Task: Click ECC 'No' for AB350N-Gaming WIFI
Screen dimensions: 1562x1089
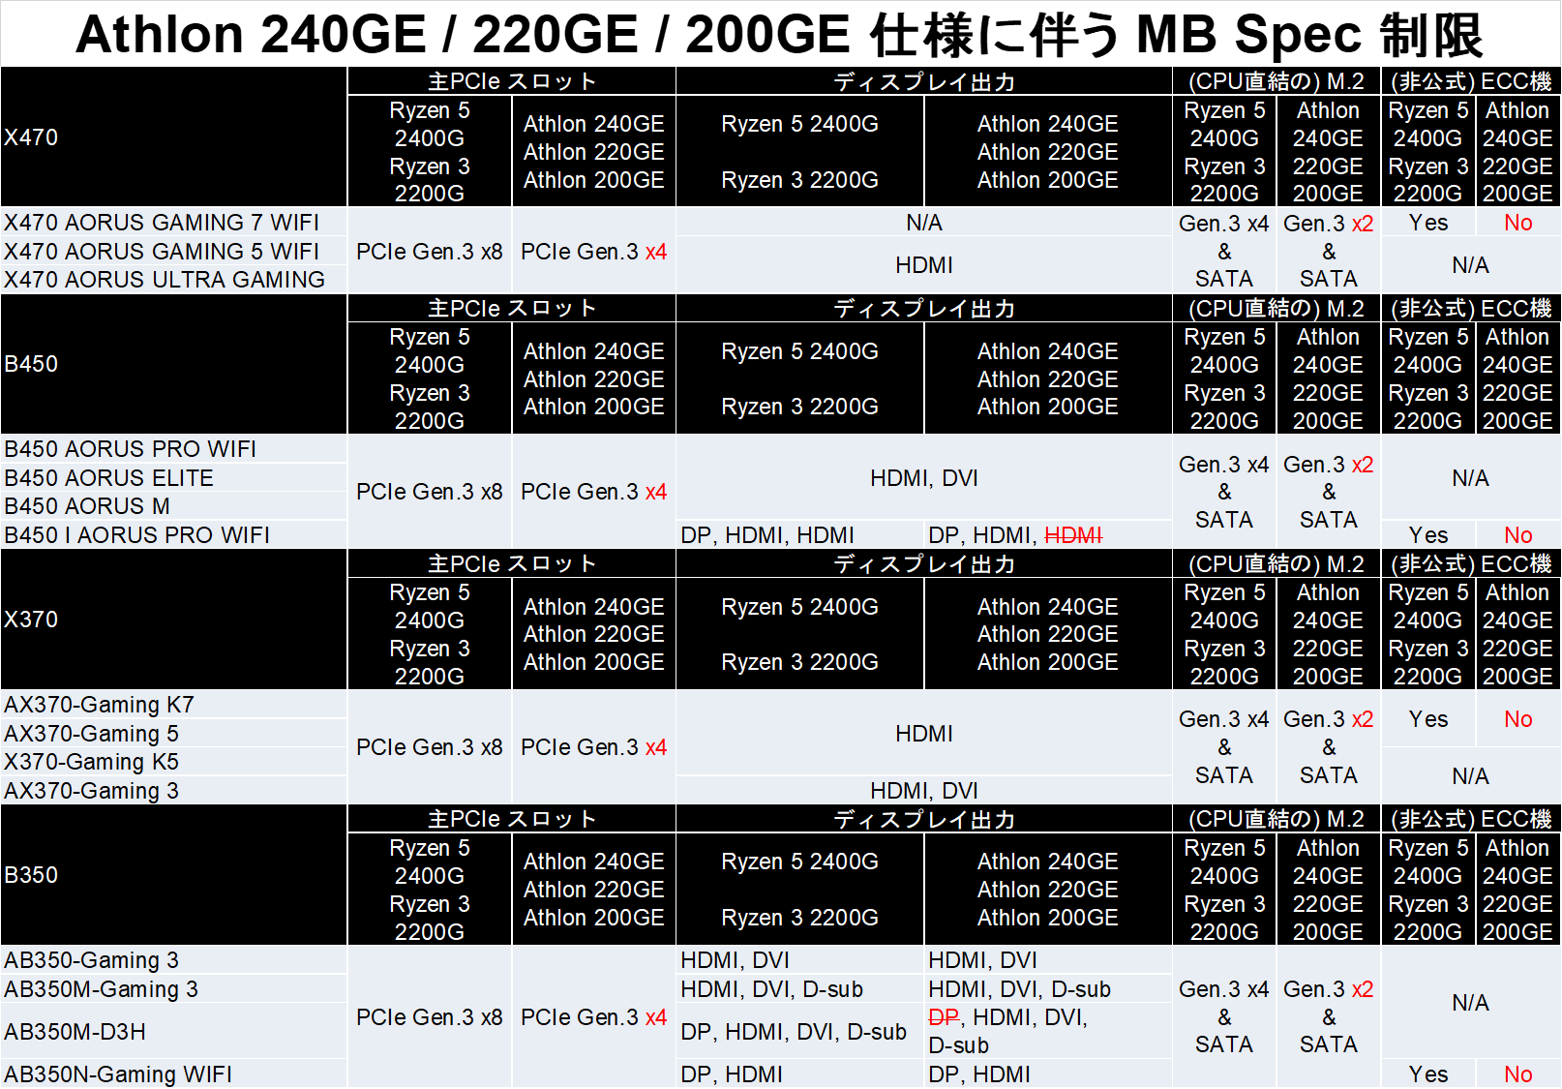Action: click(x=1518, y=1074)
